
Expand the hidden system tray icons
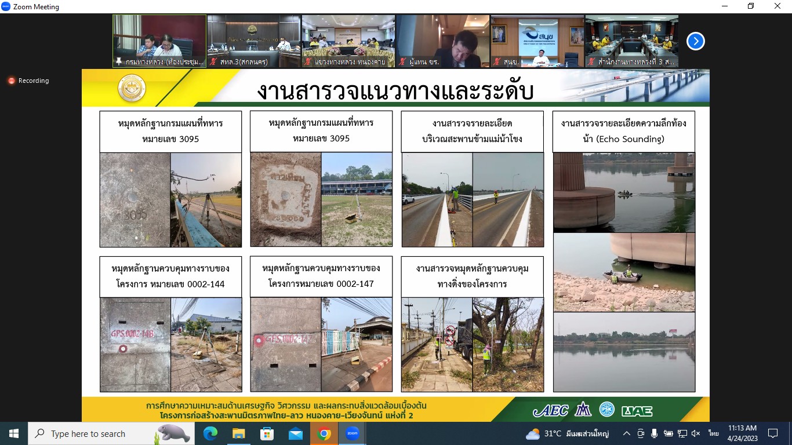click(x=627, y=433)
